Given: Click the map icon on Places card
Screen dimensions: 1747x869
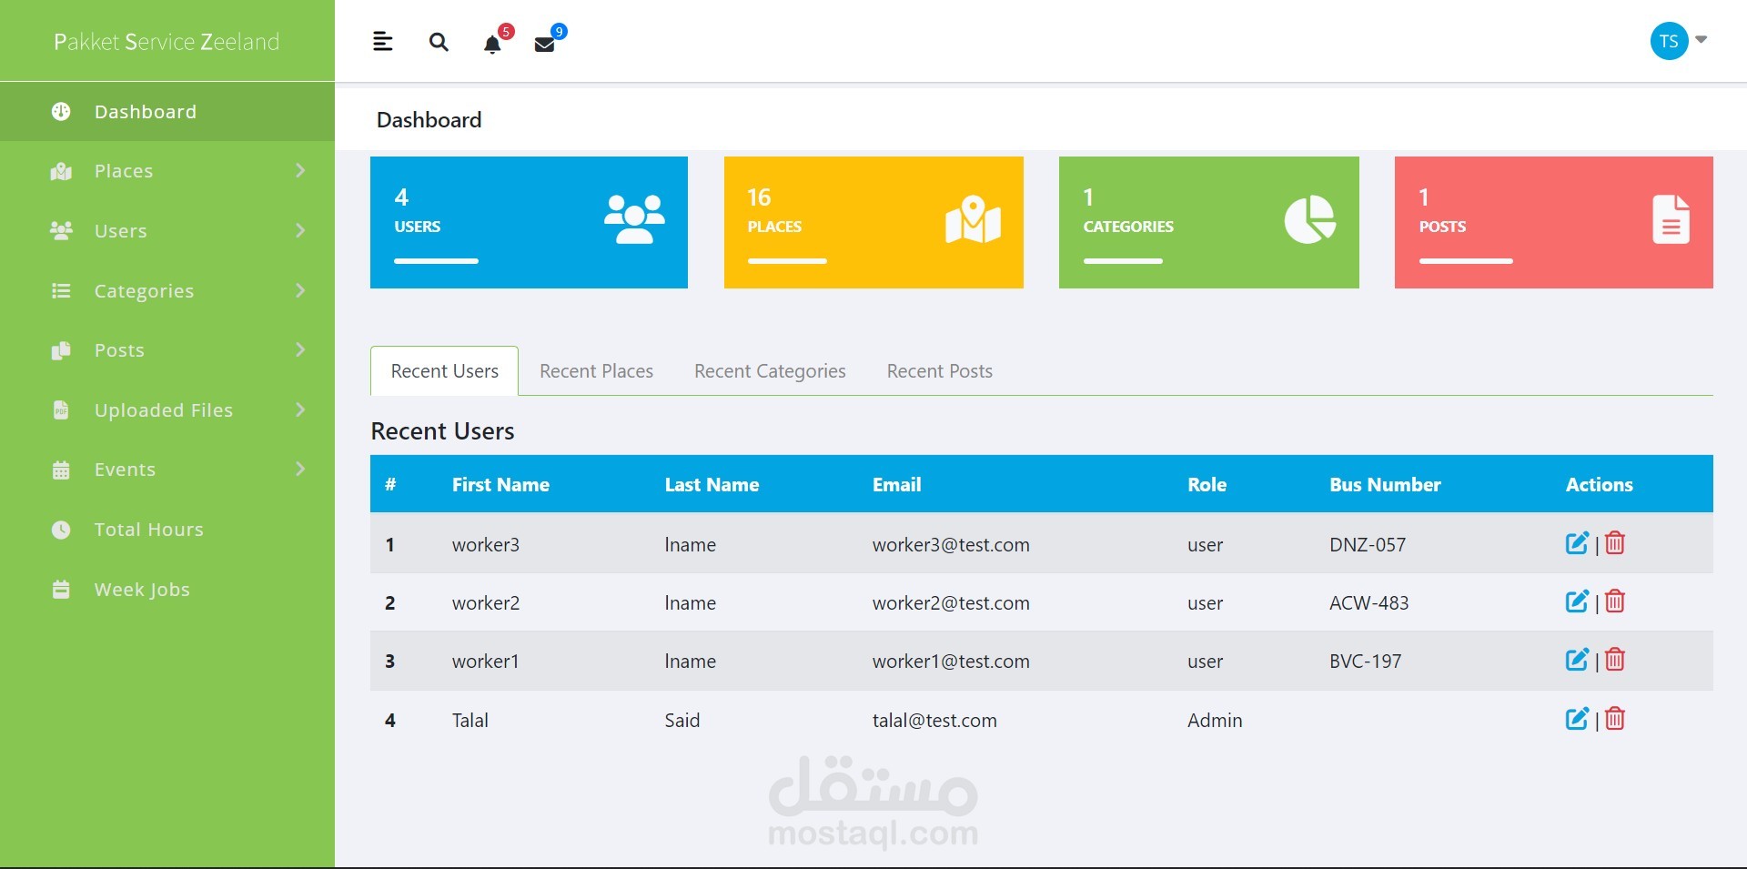Looking at the screenshot, I should (972, 218).
